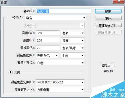The image size is (125, 98).
Task: Close the 新建 dialog window
Action: 119,2
